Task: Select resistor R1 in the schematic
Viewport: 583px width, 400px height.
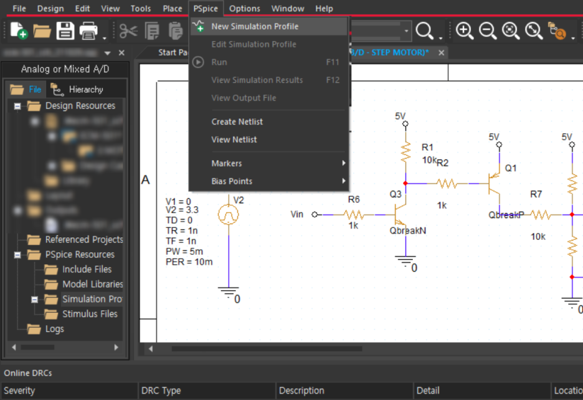Action: coord(405,151)
